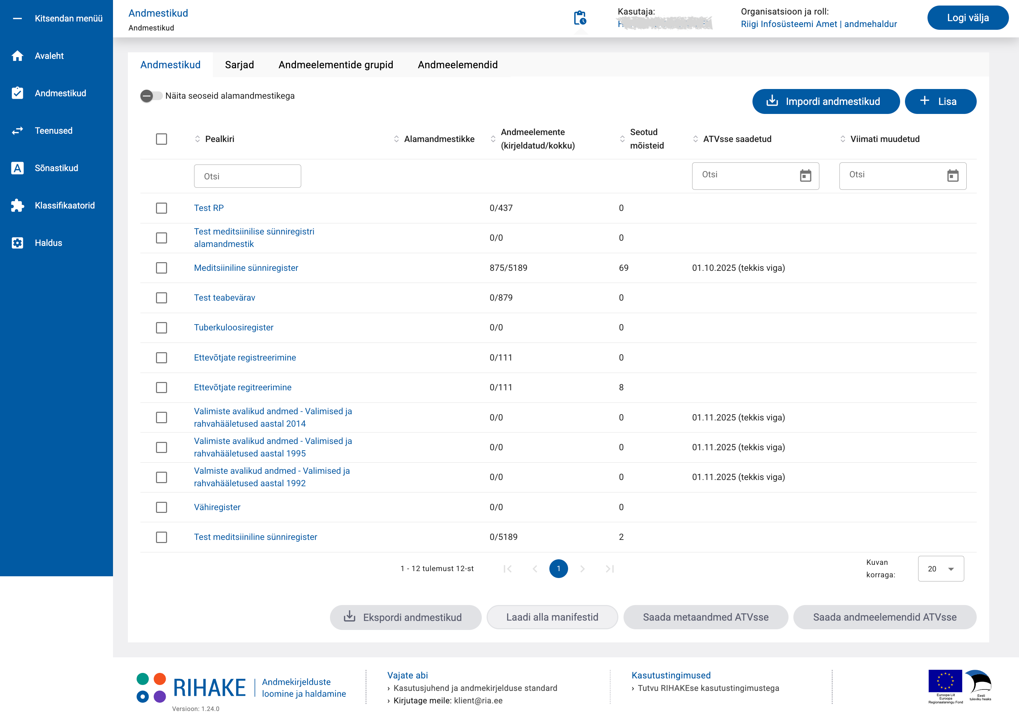The height and width of the screenshot is (720, 1019).
Task: Tick the checkbox for Tuberkuloosiregister row
Action: pos(162,328)
